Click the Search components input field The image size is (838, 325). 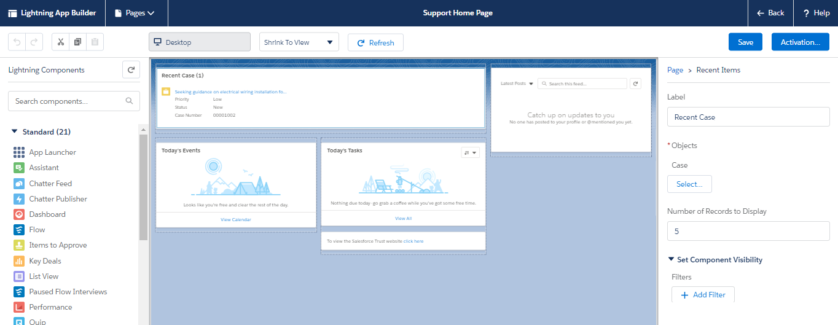pyautogui.click(x=74, y=101)
